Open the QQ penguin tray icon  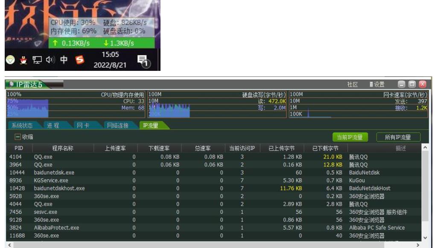tap(23, 60)
